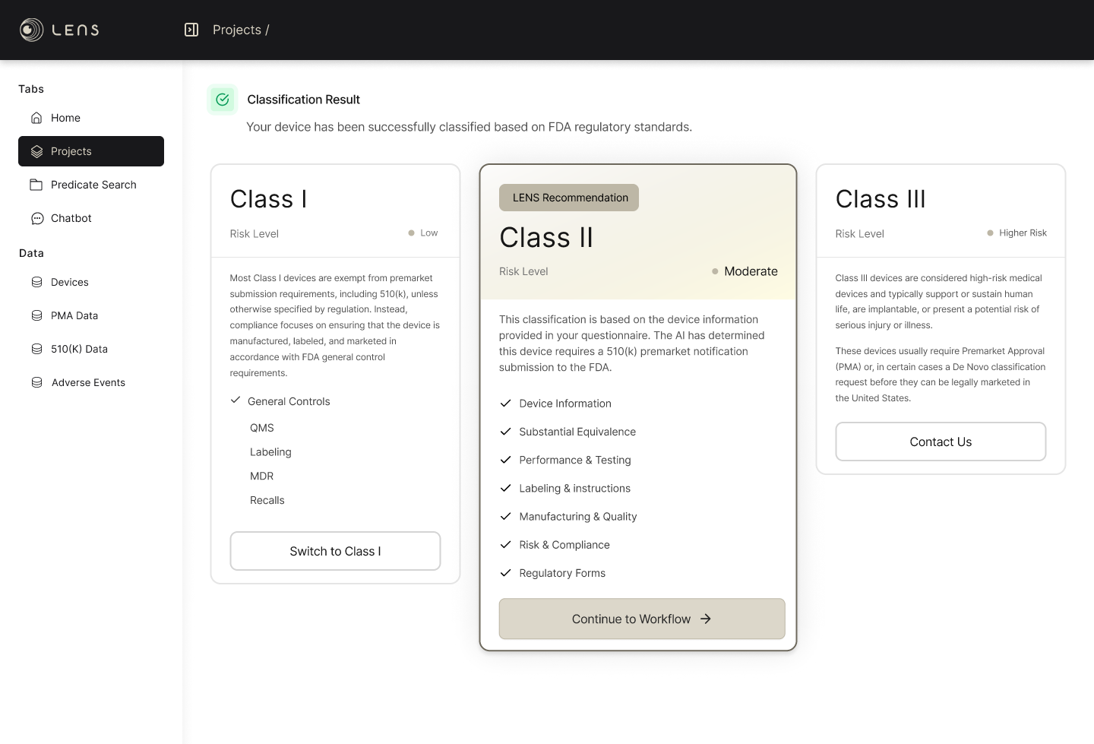The width and height of the screenshot is (1094, 744).
Task: Click the Devices database icon
Action: pos(36,282)
